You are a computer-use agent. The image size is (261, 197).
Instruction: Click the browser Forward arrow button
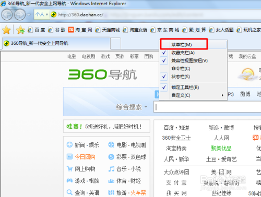20,15
